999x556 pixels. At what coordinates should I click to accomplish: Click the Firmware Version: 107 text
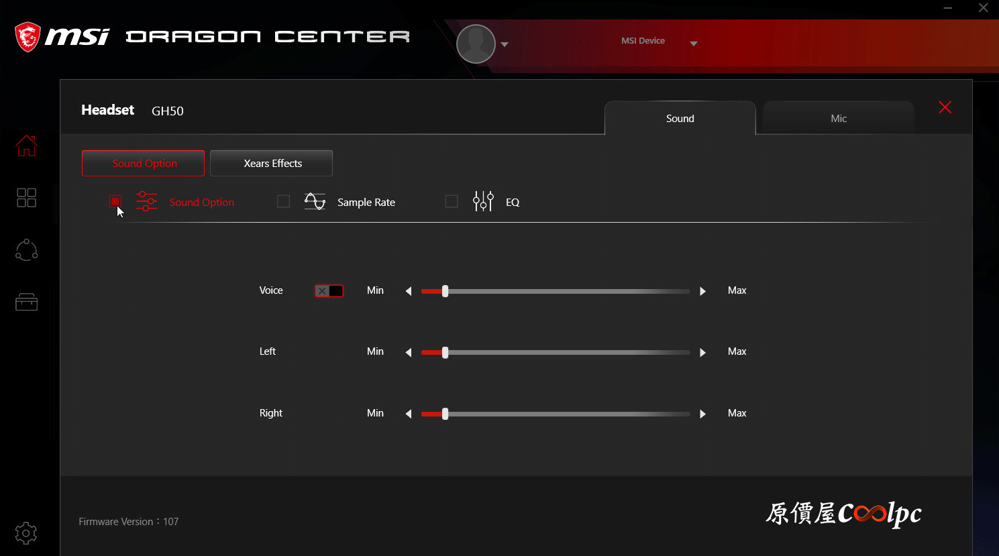(129, 521)
